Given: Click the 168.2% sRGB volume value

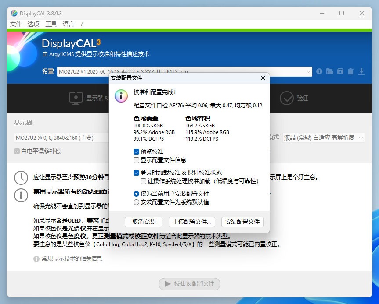Looking at the screenshot, I should (200, 126).
